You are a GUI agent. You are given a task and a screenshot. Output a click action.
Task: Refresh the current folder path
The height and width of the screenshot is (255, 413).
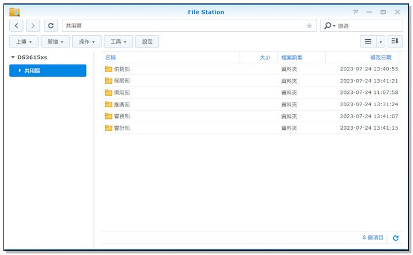coord(51,26)
